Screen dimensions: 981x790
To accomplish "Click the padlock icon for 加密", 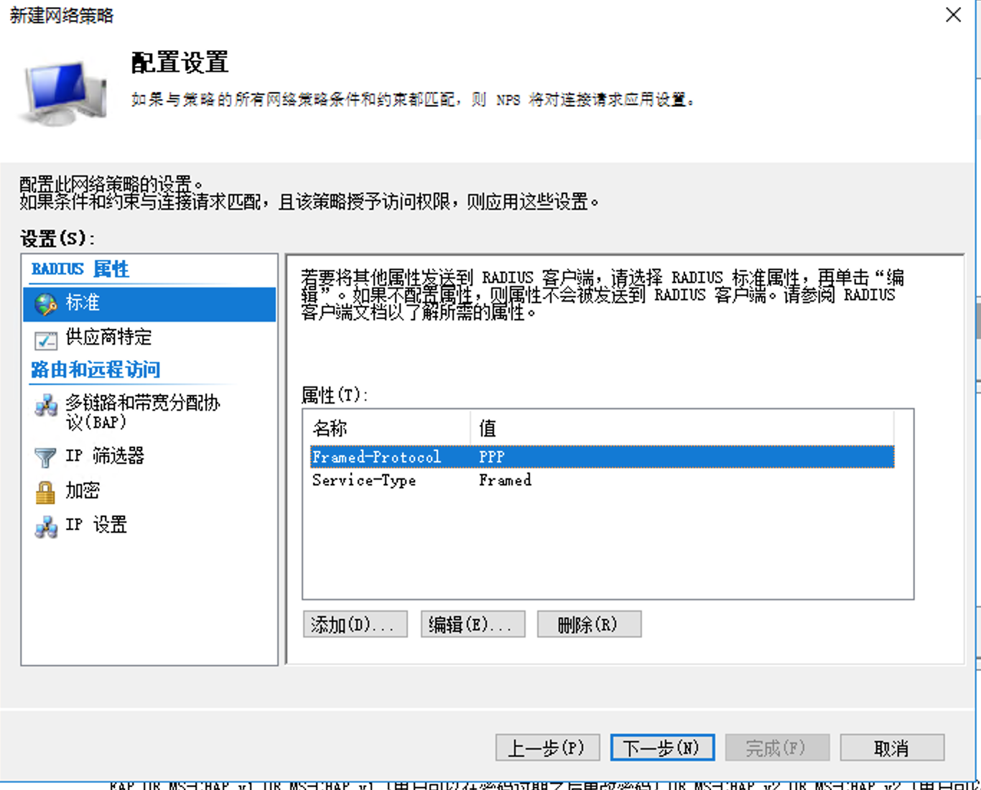I will [x=45, y=492].
